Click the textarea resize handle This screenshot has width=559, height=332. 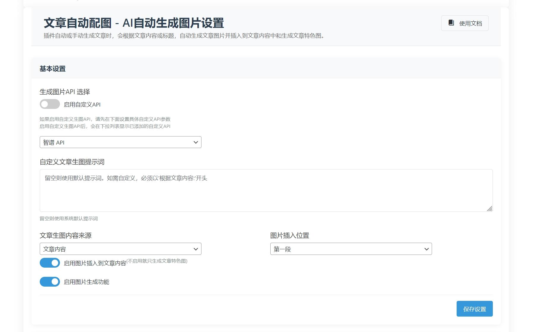(x=490, y=209)
